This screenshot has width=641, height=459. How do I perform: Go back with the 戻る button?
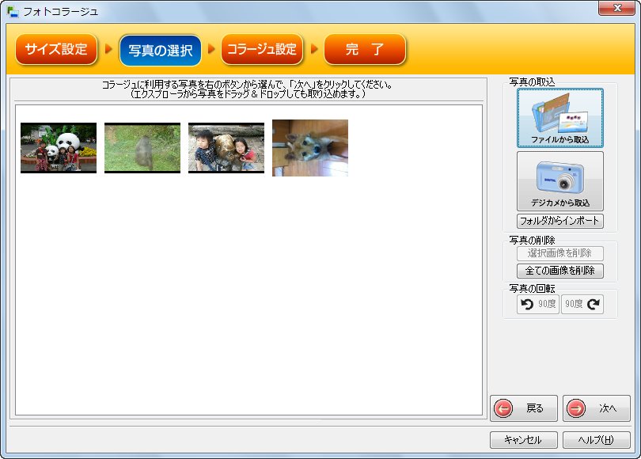524,408
